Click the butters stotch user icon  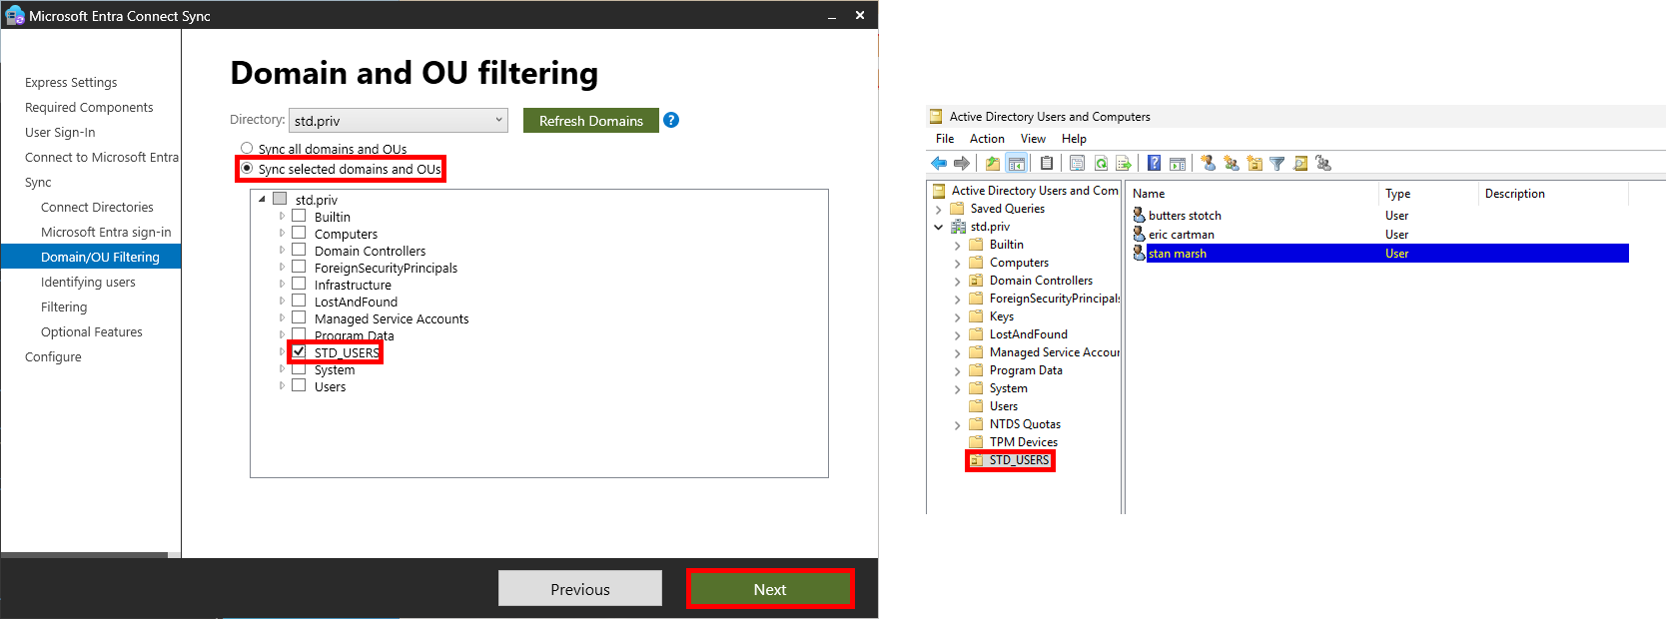click(1139, 215)
